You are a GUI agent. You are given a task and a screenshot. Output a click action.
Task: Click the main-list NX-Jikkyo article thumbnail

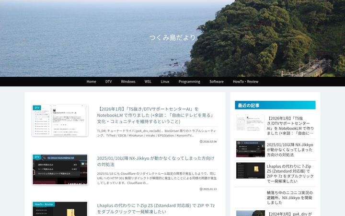(60, 169)
